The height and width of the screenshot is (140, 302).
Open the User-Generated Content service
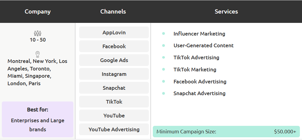click(x=203, y=45)
